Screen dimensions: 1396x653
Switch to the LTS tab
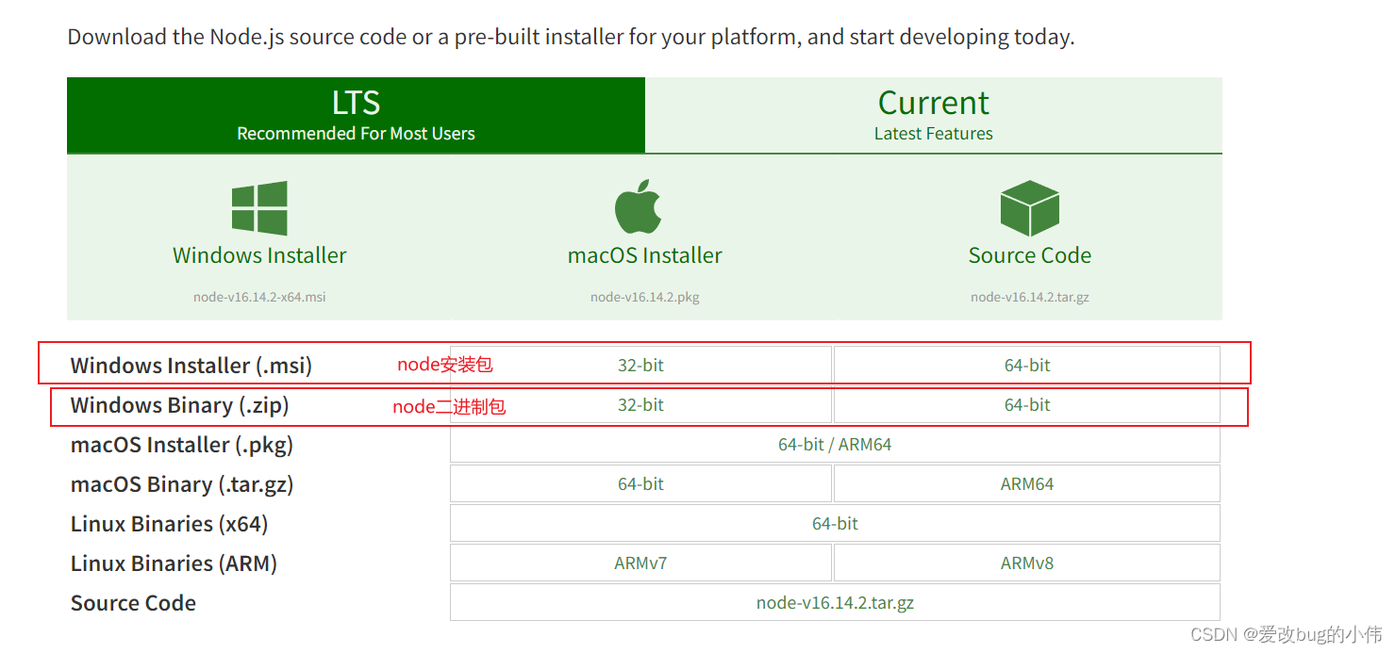coord(356,115)
